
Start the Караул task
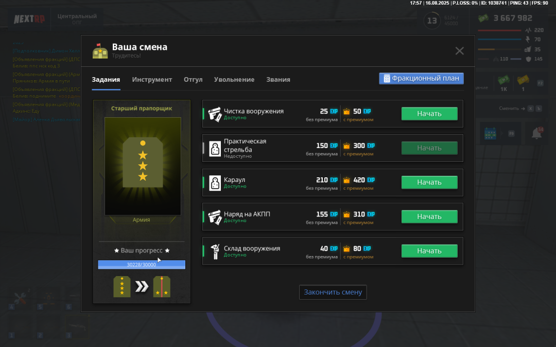tap(429, 182)
